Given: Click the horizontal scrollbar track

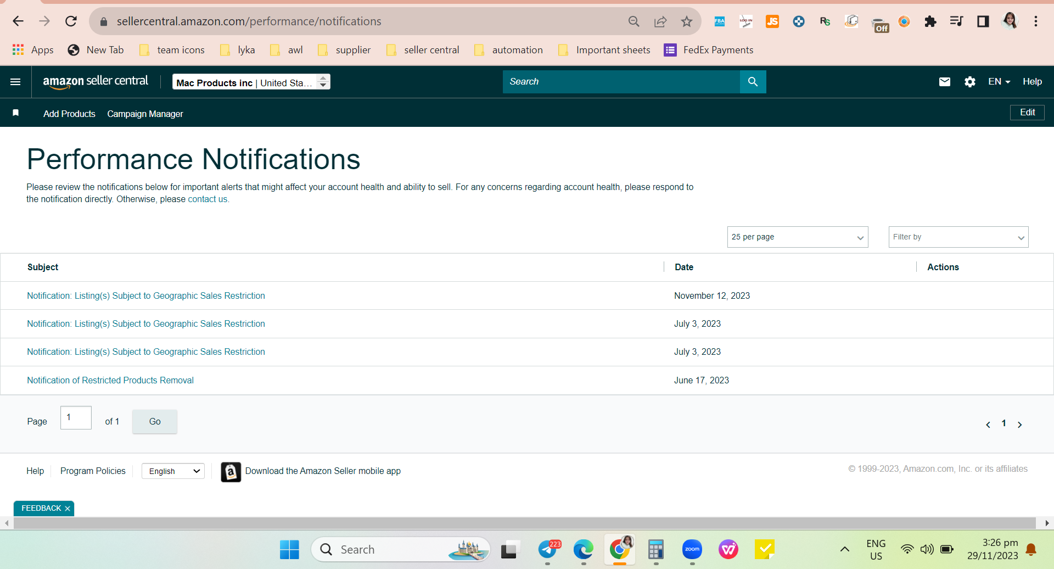Looking at the screenshot, I should (x=524, y=523).
